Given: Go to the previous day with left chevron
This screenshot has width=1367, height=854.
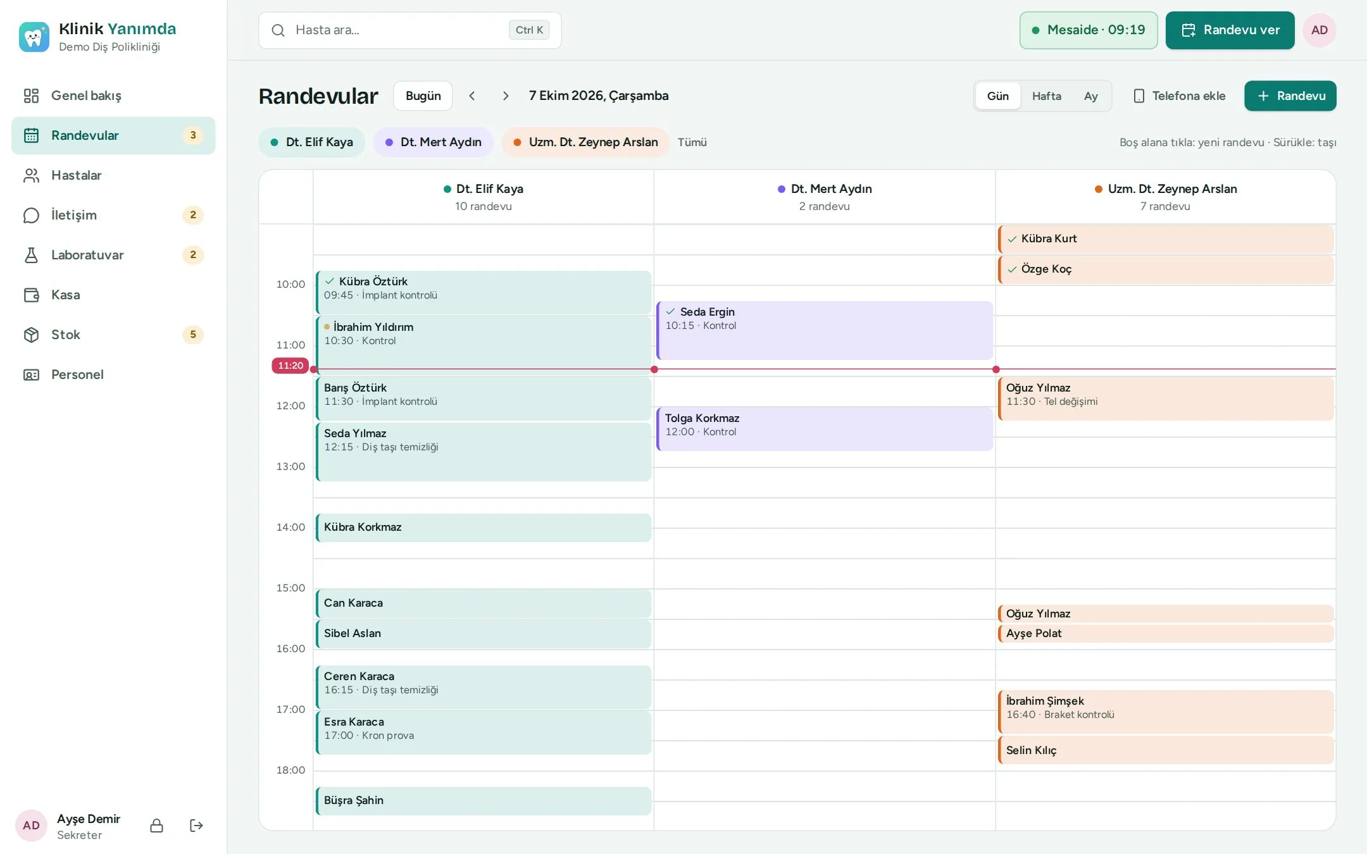Looking at the screenshot, I should point(472,96).
